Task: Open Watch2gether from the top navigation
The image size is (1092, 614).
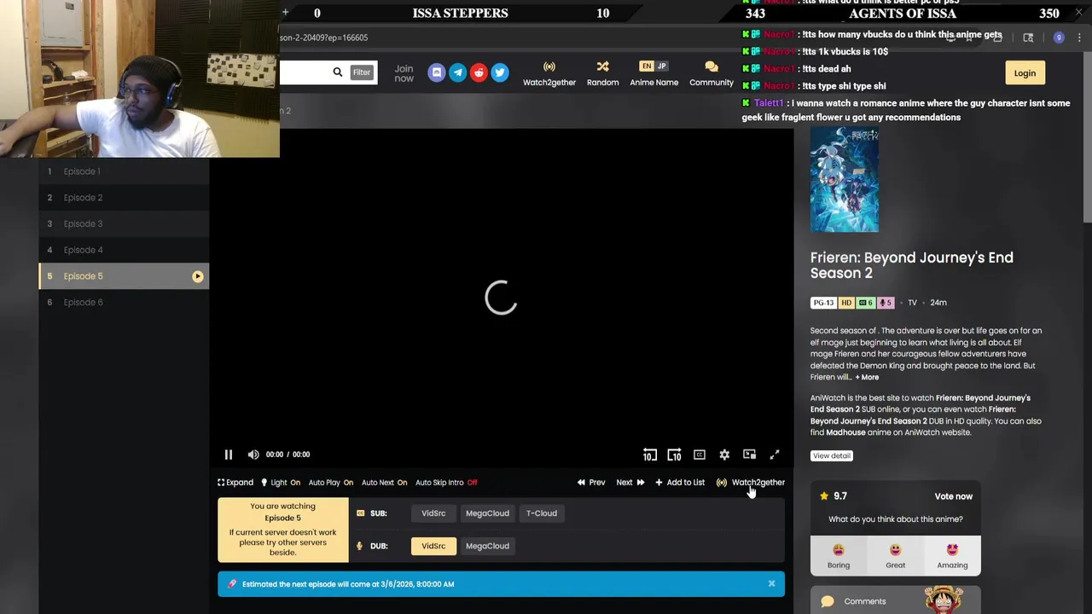Action: pos(549,73)
